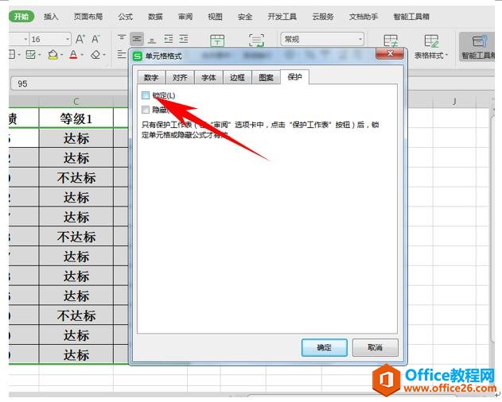Screen dimensions: 502x402
Task: Open the 安全 ribbon tab
Action: point(245,17)
